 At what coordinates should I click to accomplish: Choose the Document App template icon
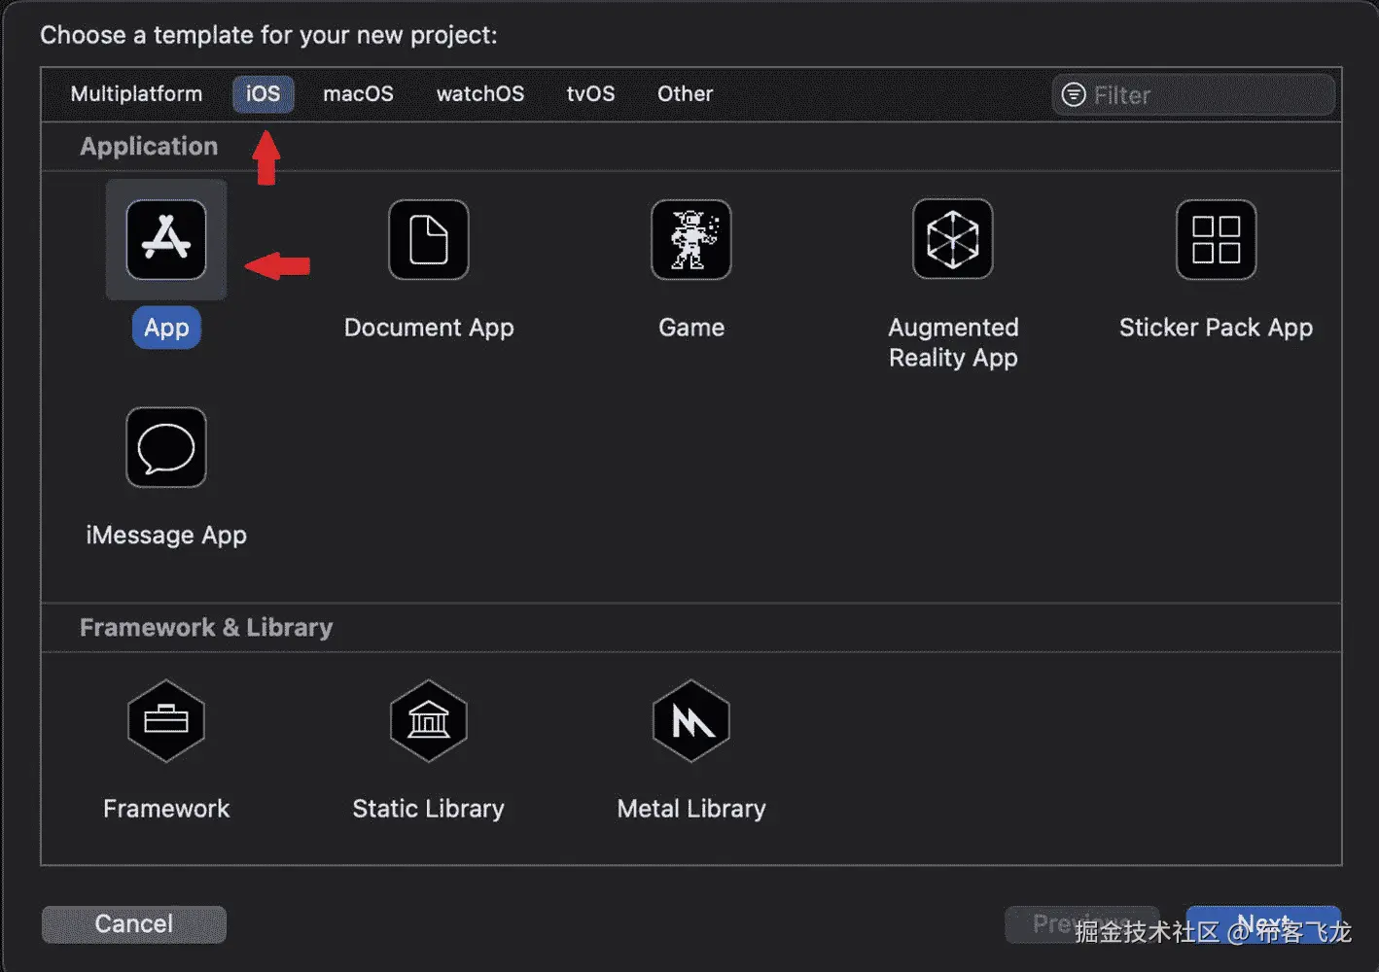429,239
